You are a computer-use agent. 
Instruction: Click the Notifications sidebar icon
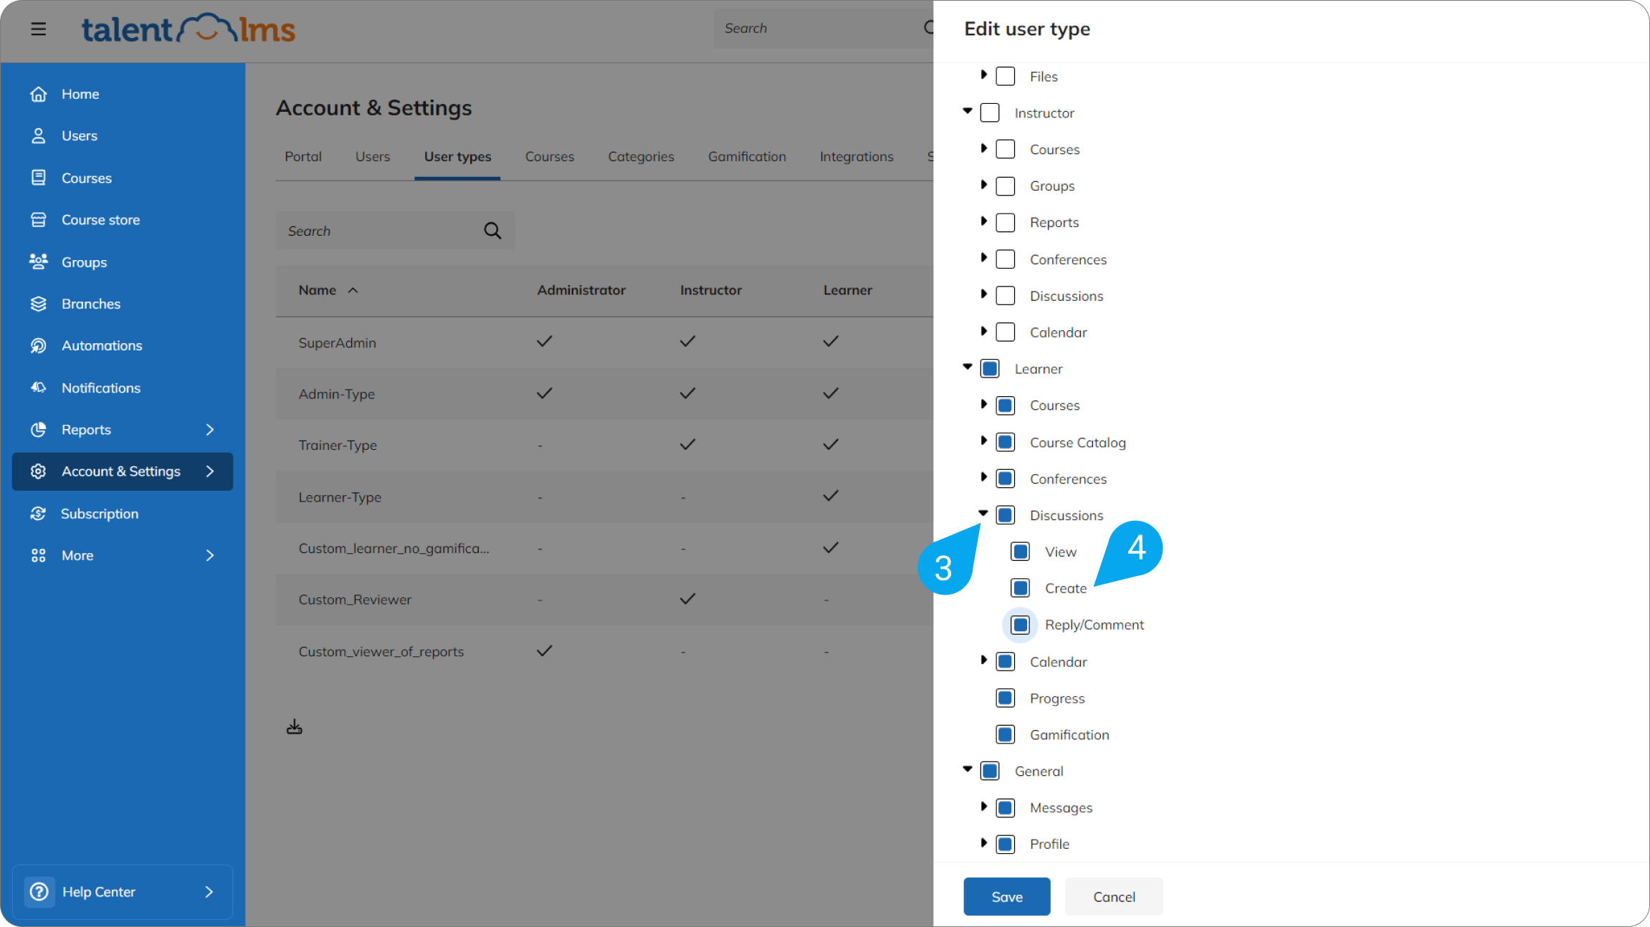click(39, 388)
